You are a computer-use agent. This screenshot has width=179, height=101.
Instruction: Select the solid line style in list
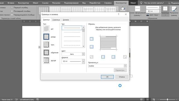[72, 28]
